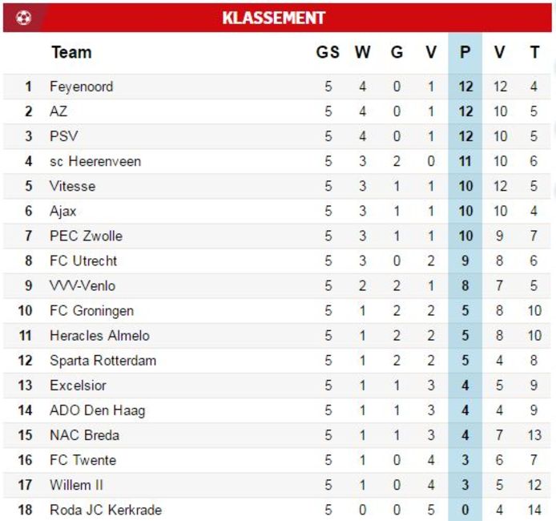
Task: Click the Ajax team name
Action: [x=63, y=211]
